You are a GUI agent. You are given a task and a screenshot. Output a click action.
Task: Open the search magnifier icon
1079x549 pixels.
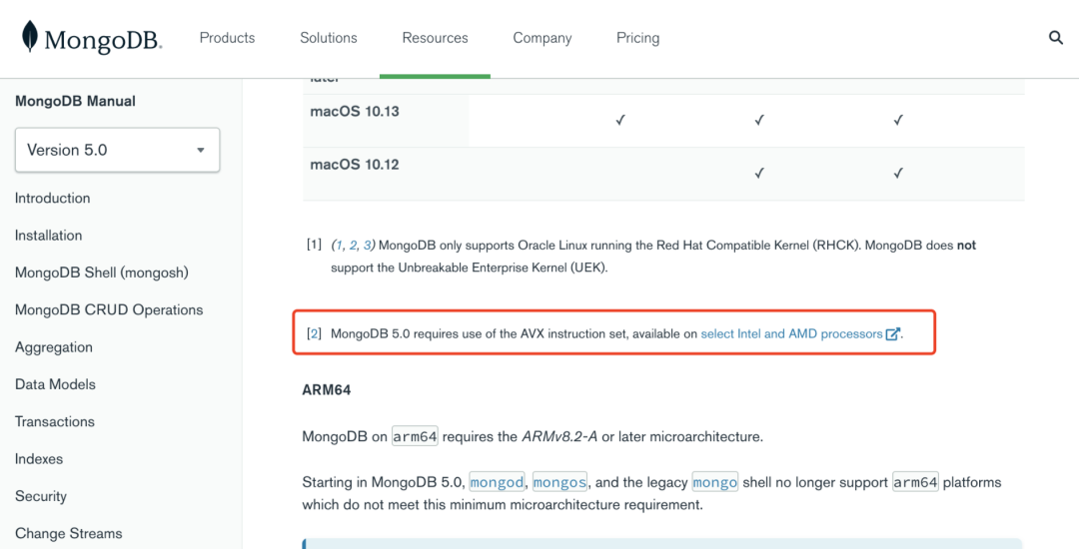tap(1056, 38)
